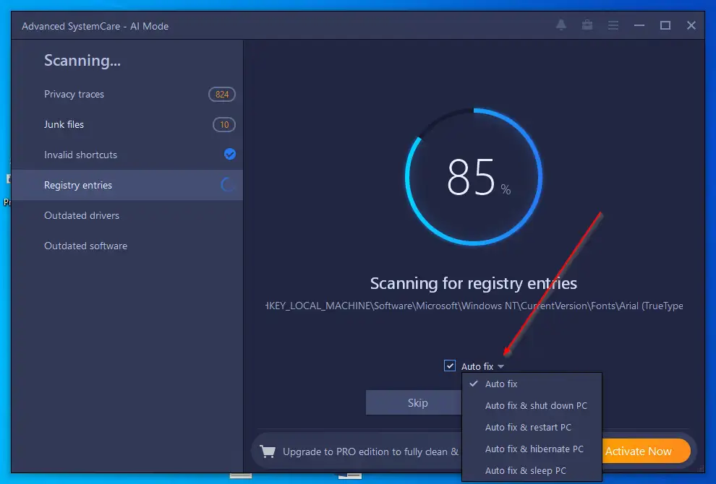
Task: Choose Auto fix & restart PC
Action: point(532,428)
